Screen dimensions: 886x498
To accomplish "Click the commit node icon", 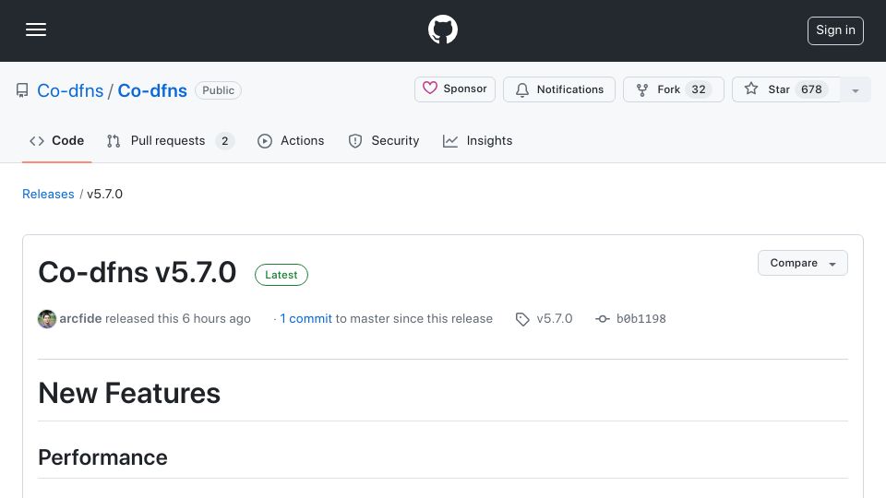I will pyautogui.click(x=603, y=319).
